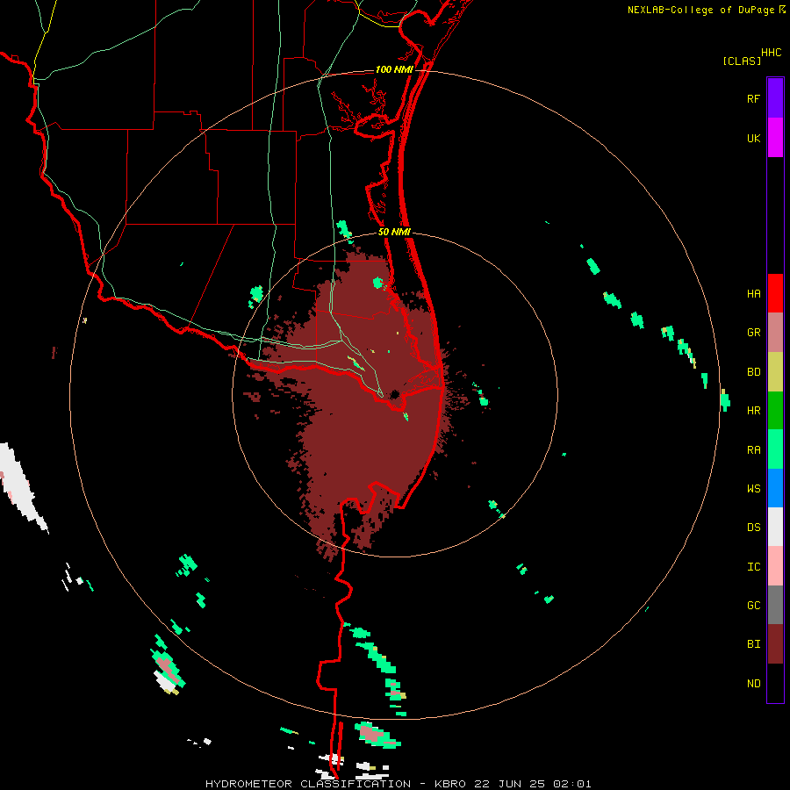Click the DS white legend swatch
Image resolution: width=790 pixels, height=790 pixels.
(x=775, y=527)
